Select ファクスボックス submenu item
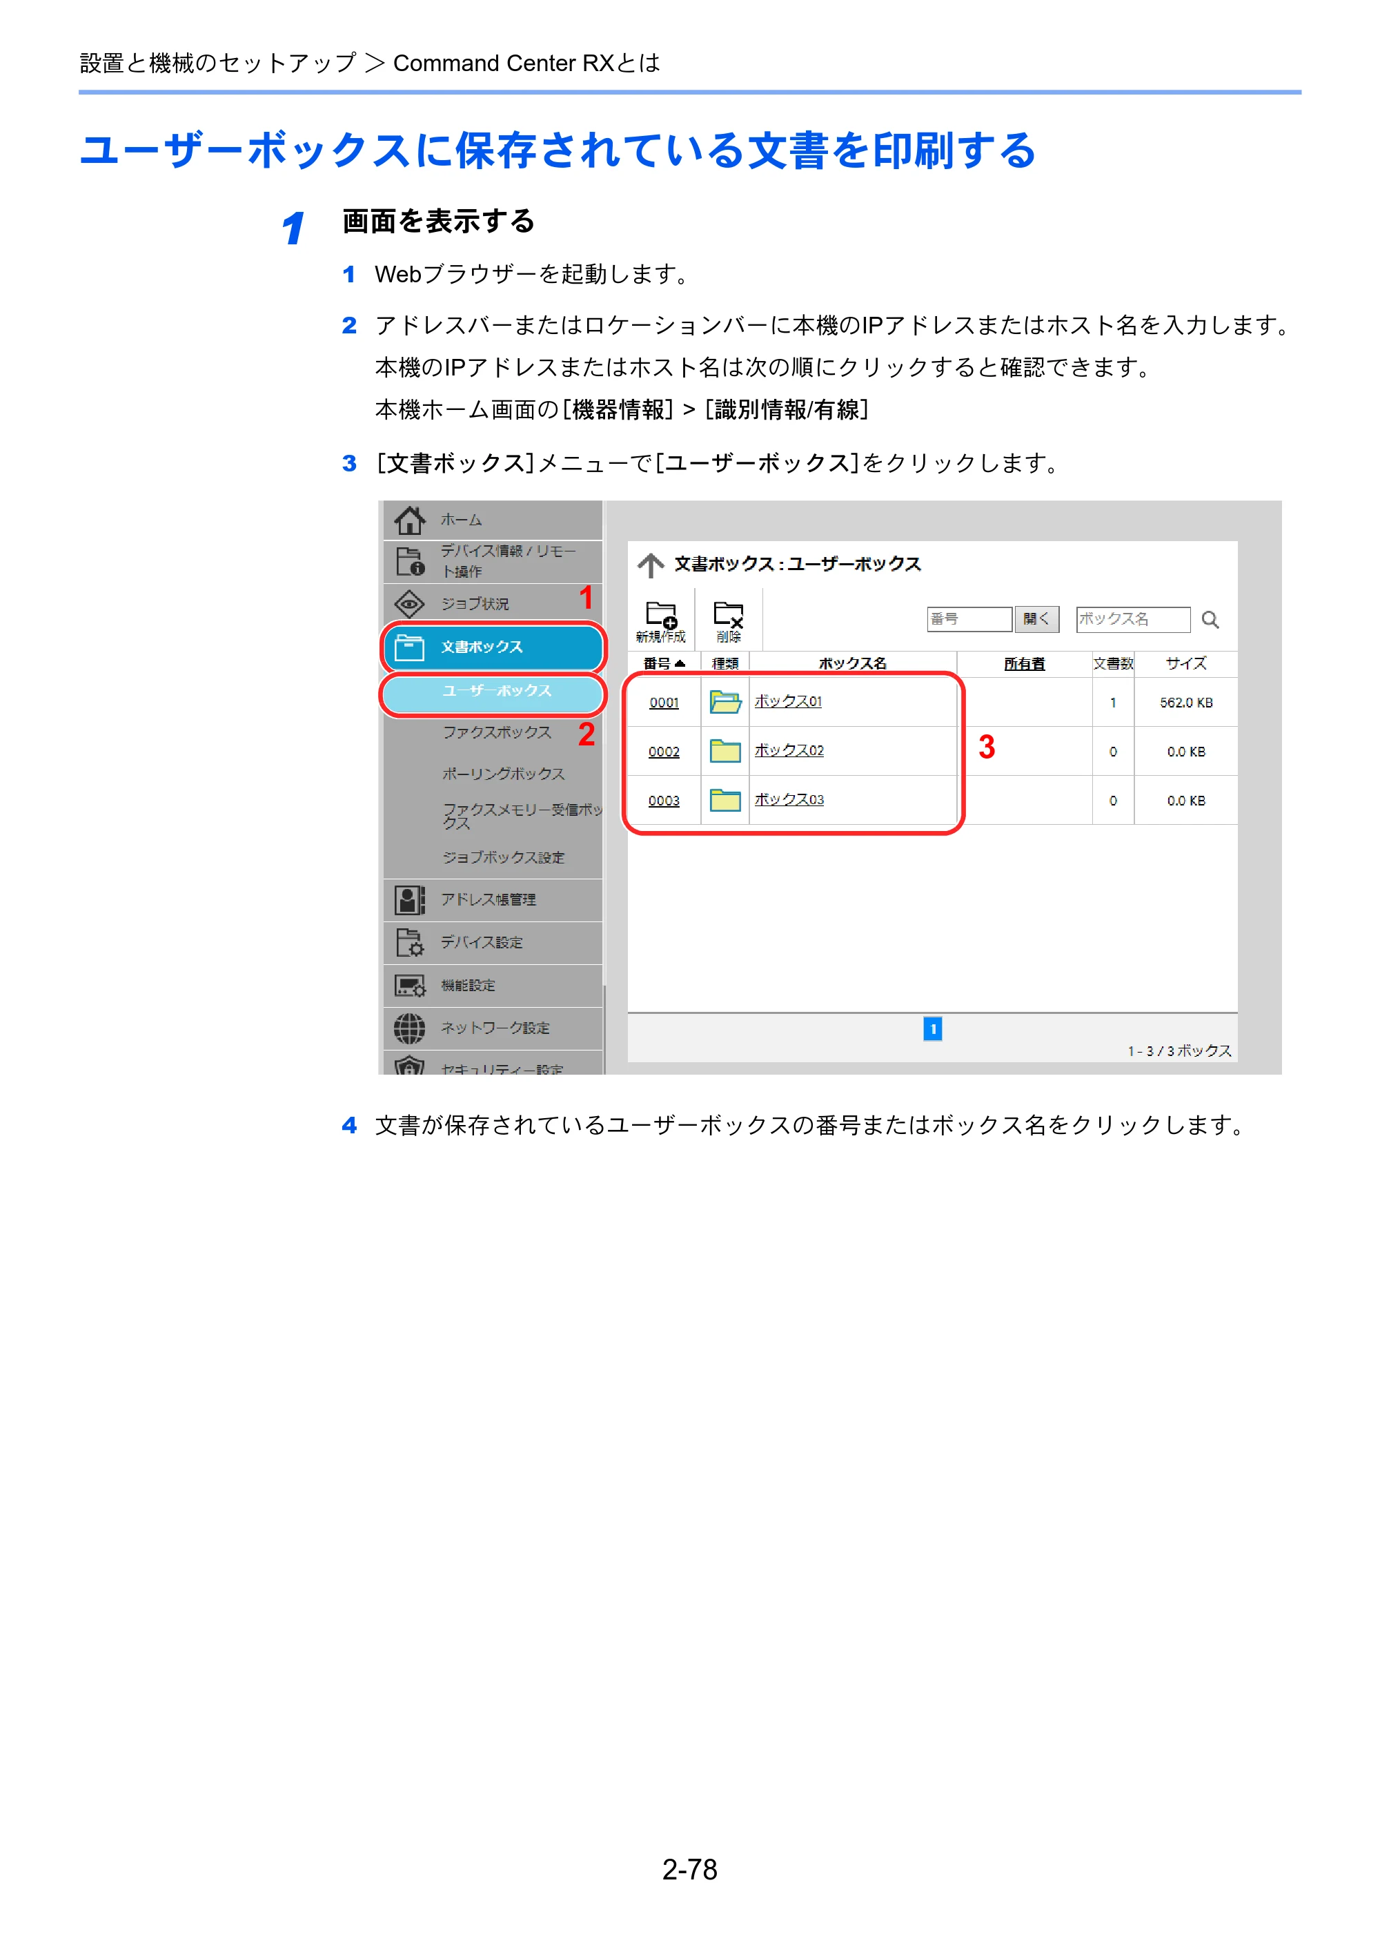The image size is (1380, 1954). pos(497,733)
